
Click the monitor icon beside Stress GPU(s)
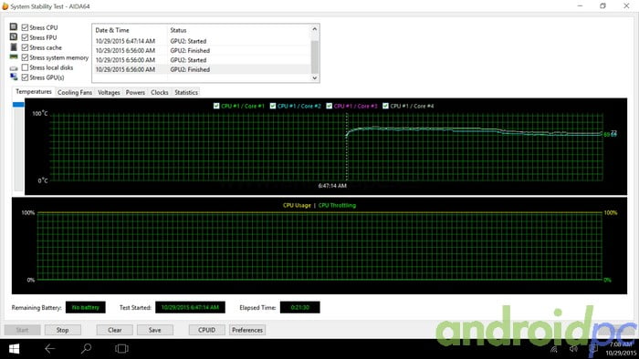[14, 77]
